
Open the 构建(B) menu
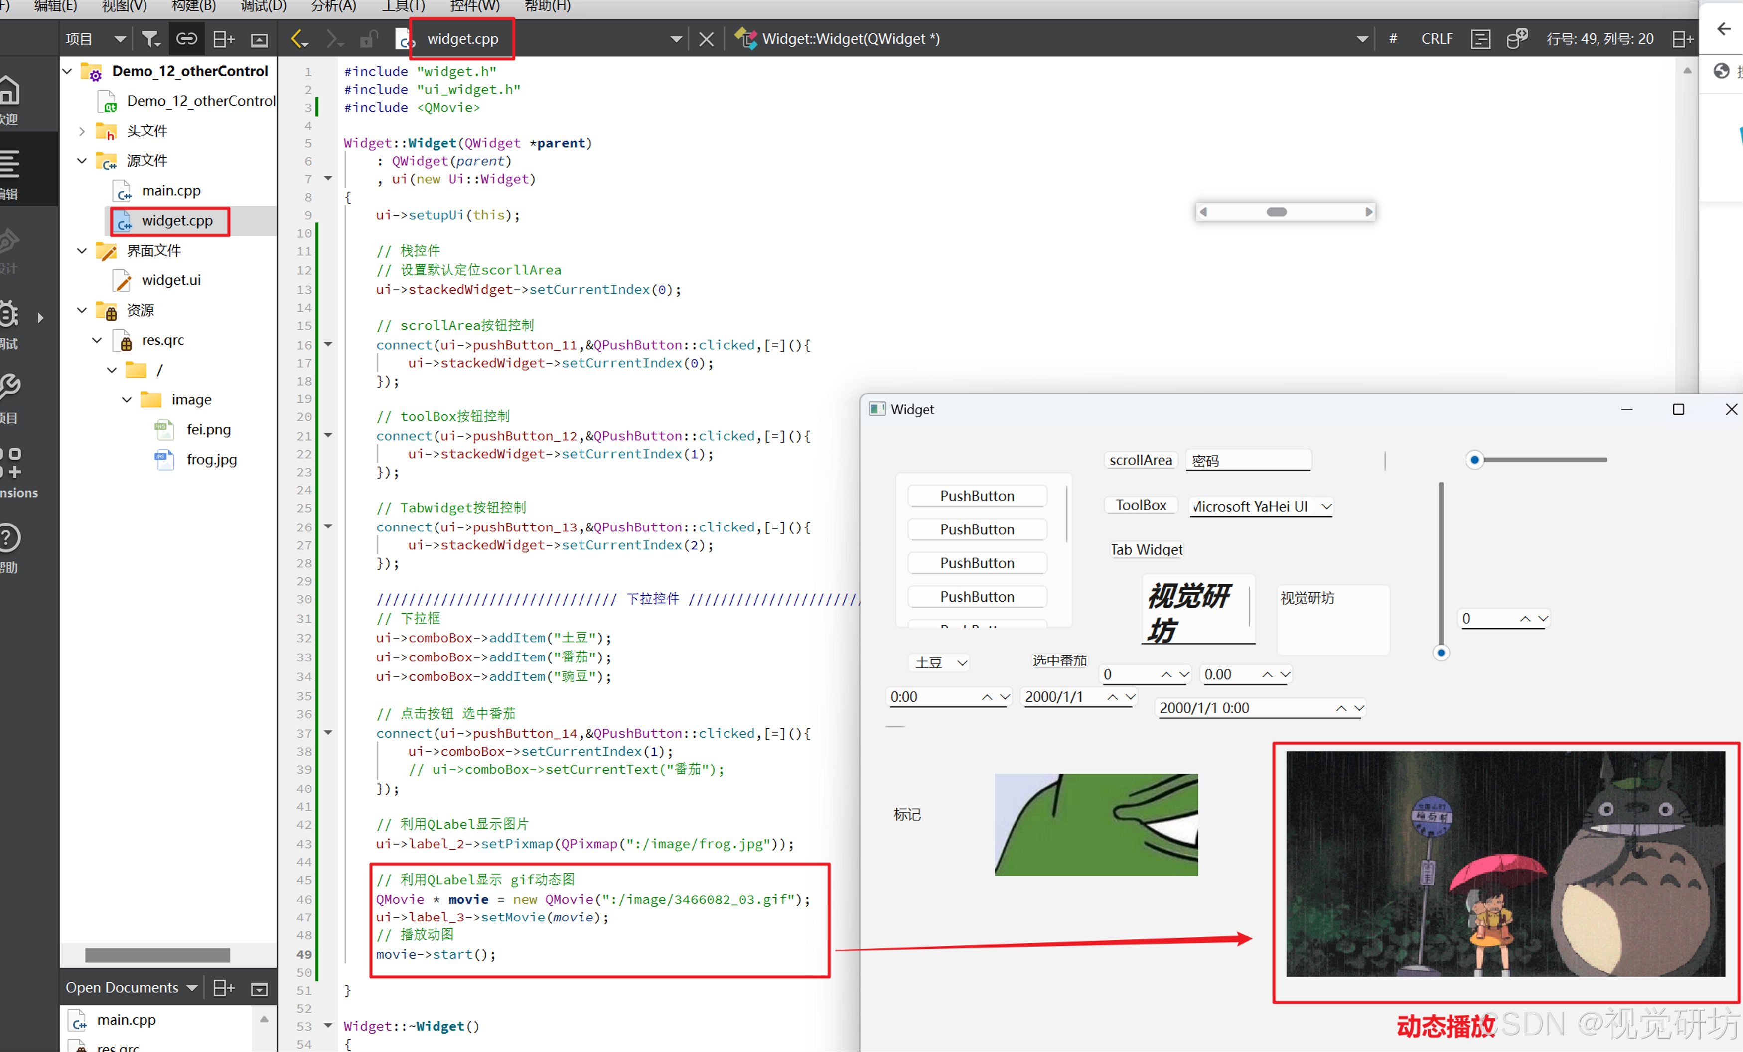click(194, 6)
